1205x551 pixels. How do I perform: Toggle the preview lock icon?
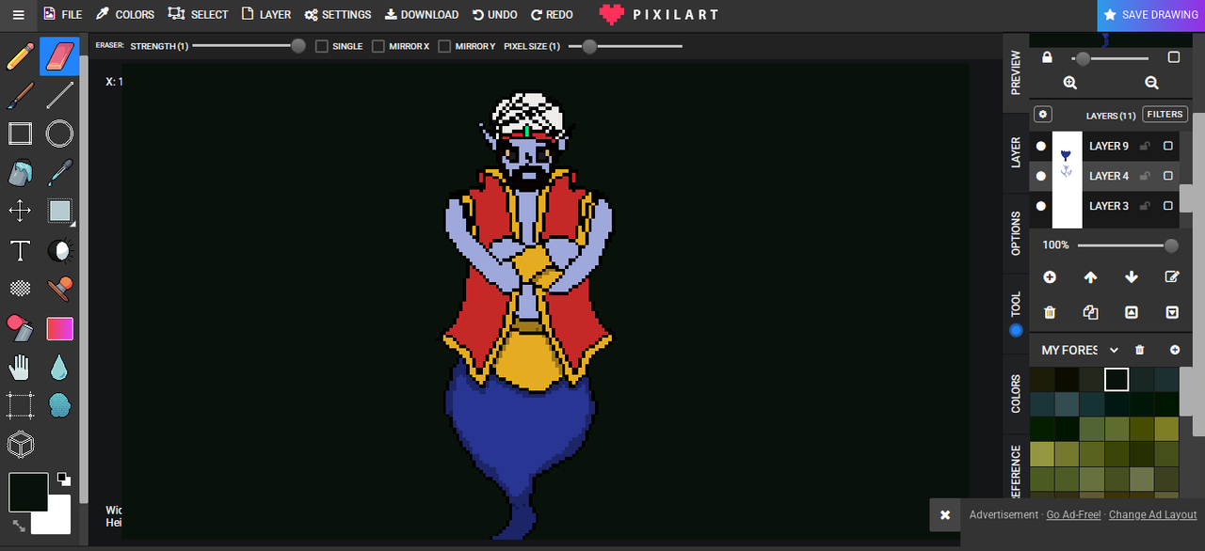[x=1047, y=57]
